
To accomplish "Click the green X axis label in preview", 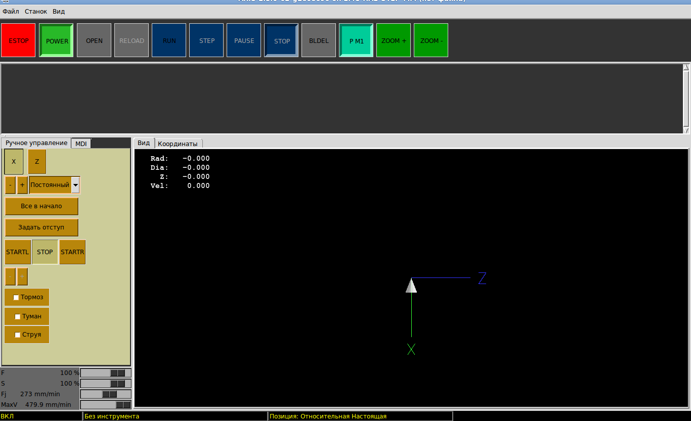I will 411,349.
